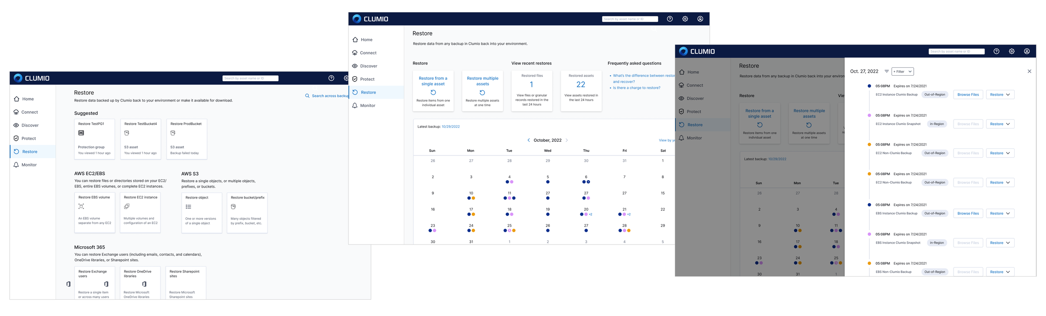Click the Restore object list icon
This screenshot has height=316, width=1046.
point(188,207)
